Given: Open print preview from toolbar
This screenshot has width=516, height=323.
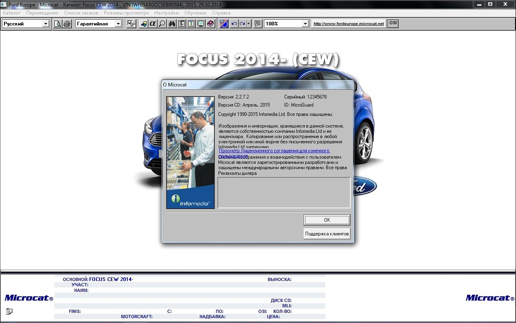Looking at the screenshot, I should coord(58,24).
